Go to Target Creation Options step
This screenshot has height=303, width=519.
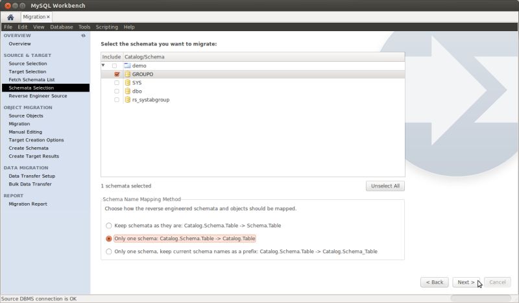point(36,140)
